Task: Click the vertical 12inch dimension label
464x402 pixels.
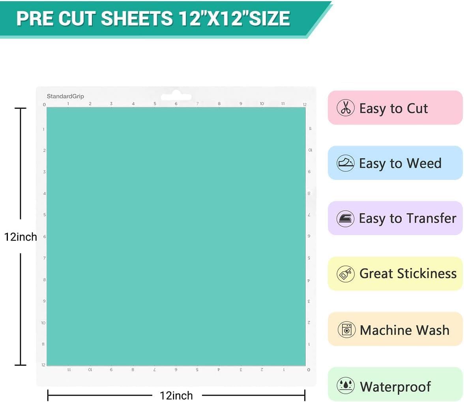Action: (x=21, y=237)
